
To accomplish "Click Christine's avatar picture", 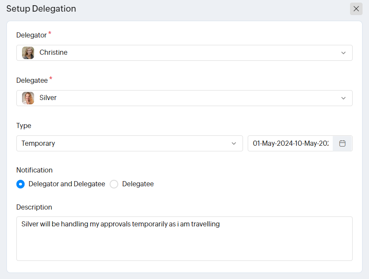I will coord(28,53).
